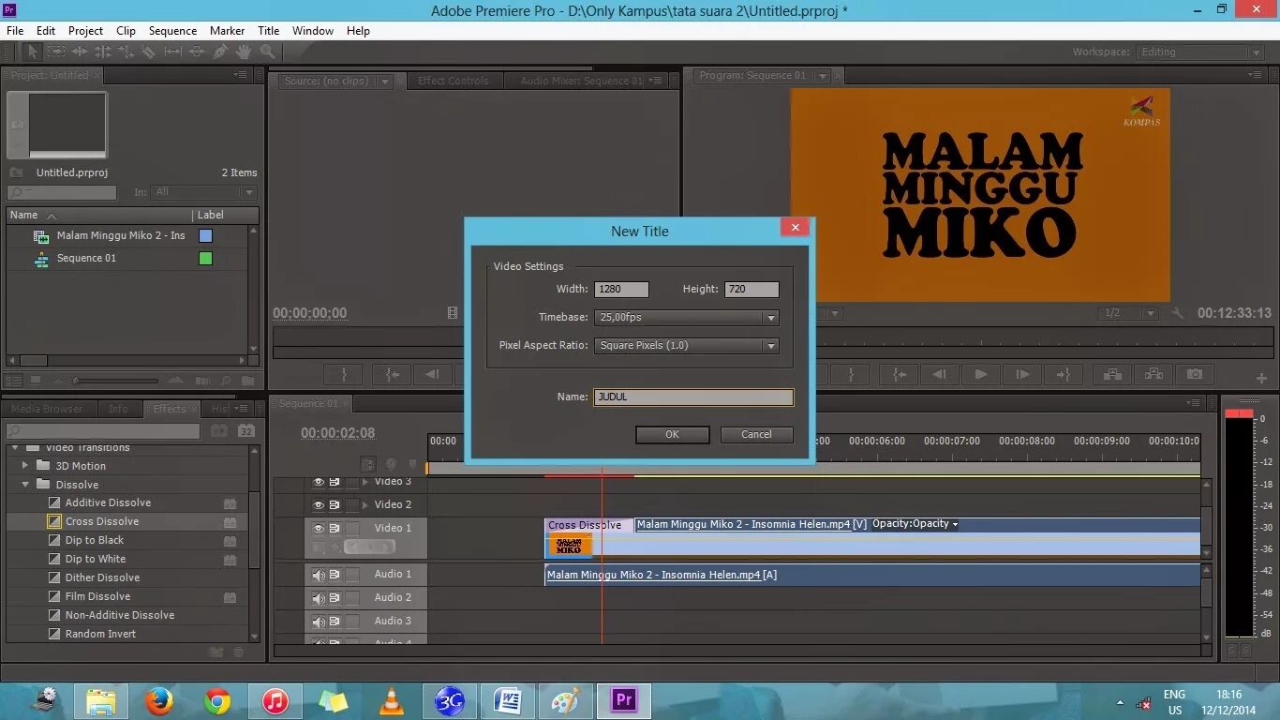Screen dimensions: 1280x720
Task: Switch Project panel to list view
Action: [x=14, y=381]
